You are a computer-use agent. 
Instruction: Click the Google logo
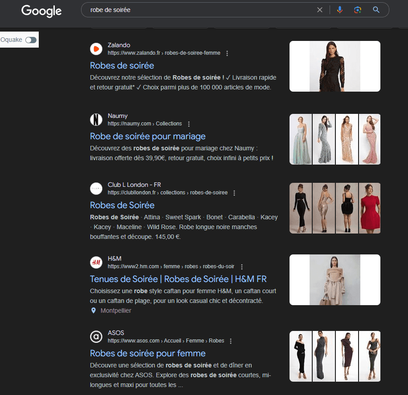[41, 11]
